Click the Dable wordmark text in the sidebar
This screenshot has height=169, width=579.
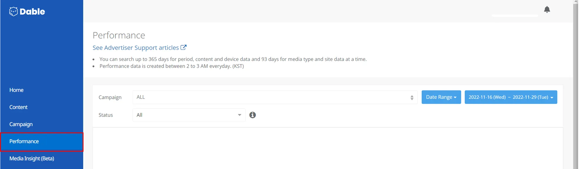coord(32,12)
